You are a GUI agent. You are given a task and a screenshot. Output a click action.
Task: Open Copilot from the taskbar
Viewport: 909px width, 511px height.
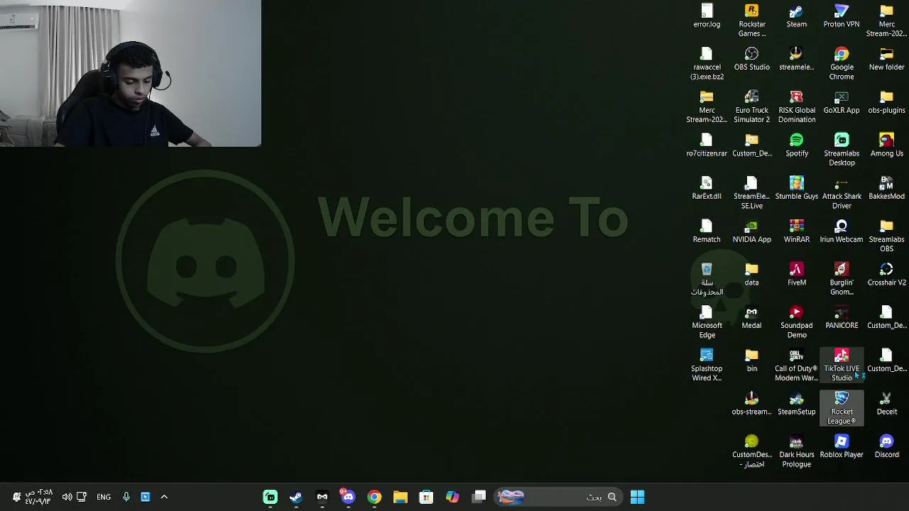(x=452, y=497)
